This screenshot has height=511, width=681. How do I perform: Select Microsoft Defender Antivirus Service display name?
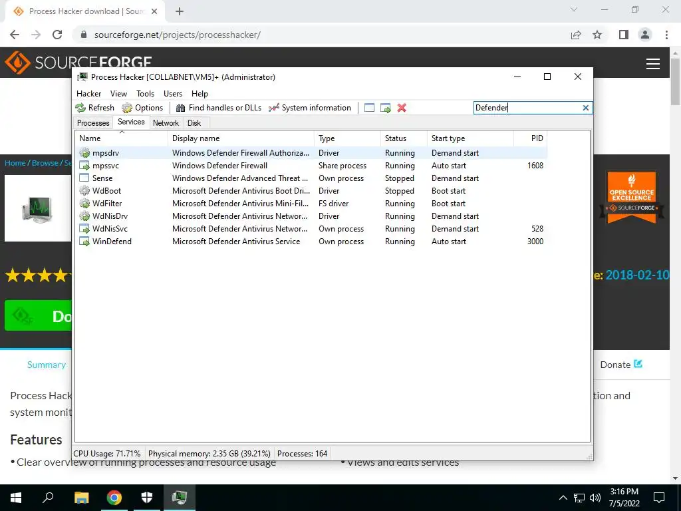coord(236,241)
